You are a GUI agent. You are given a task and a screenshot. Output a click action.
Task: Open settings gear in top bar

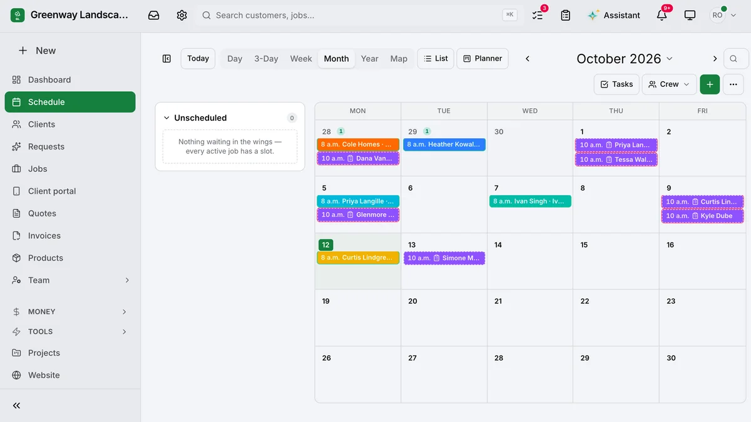point(181,15)
